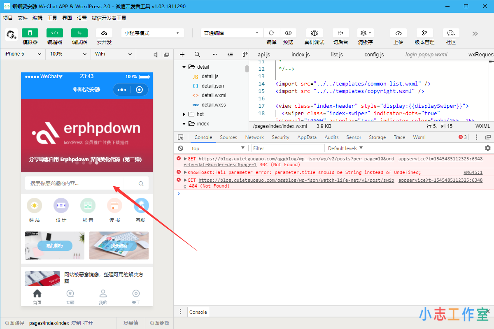Viewport: 494px width, 329px height.
Task: Click the Filter input in console toolbar
Action: click(288, 148)
